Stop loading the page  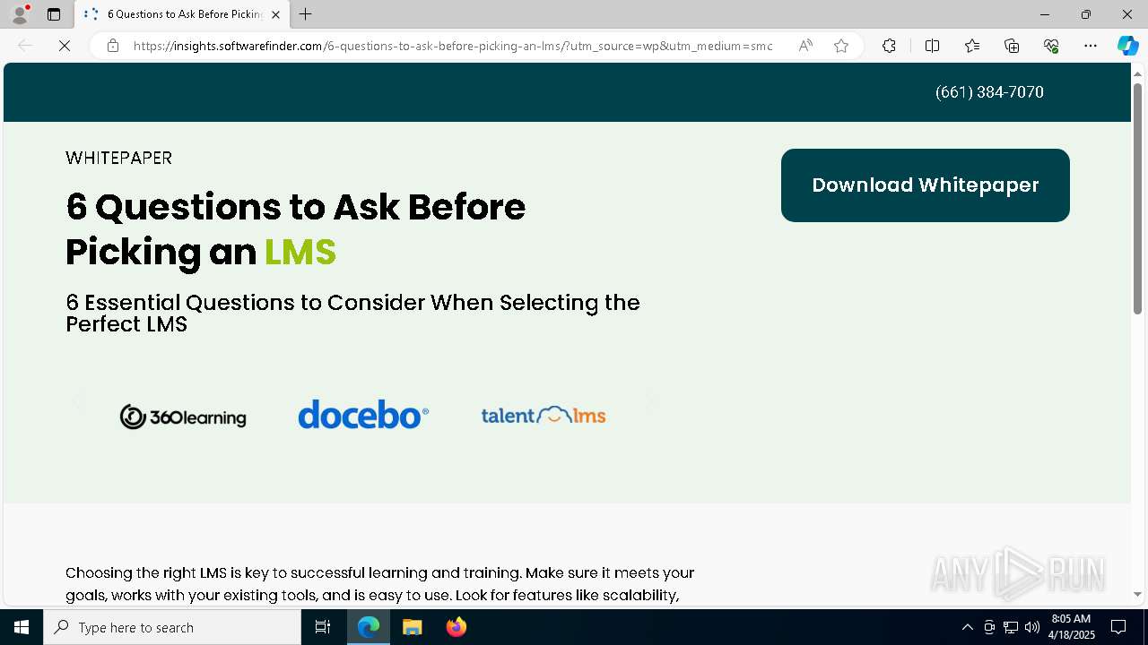65,46
